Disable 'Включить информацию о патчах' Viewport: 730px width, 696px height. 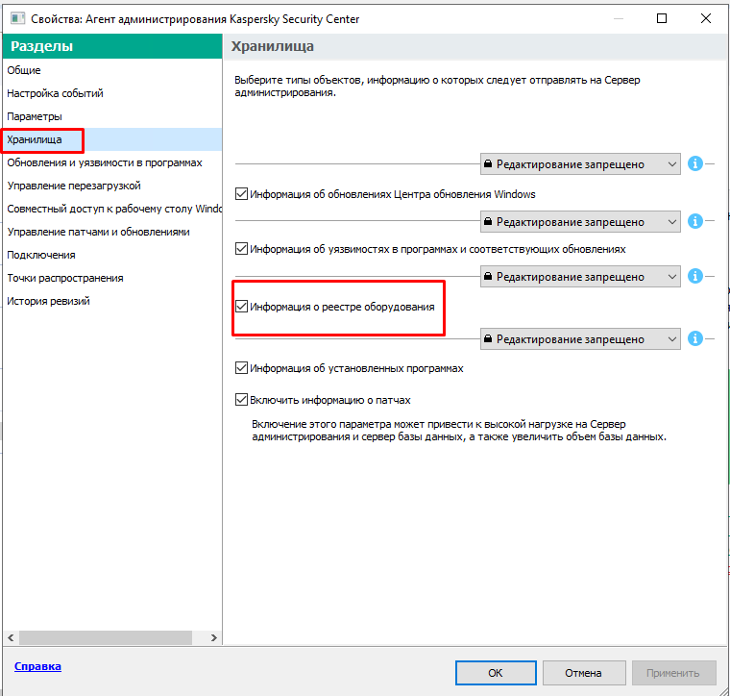coord(241,400)
